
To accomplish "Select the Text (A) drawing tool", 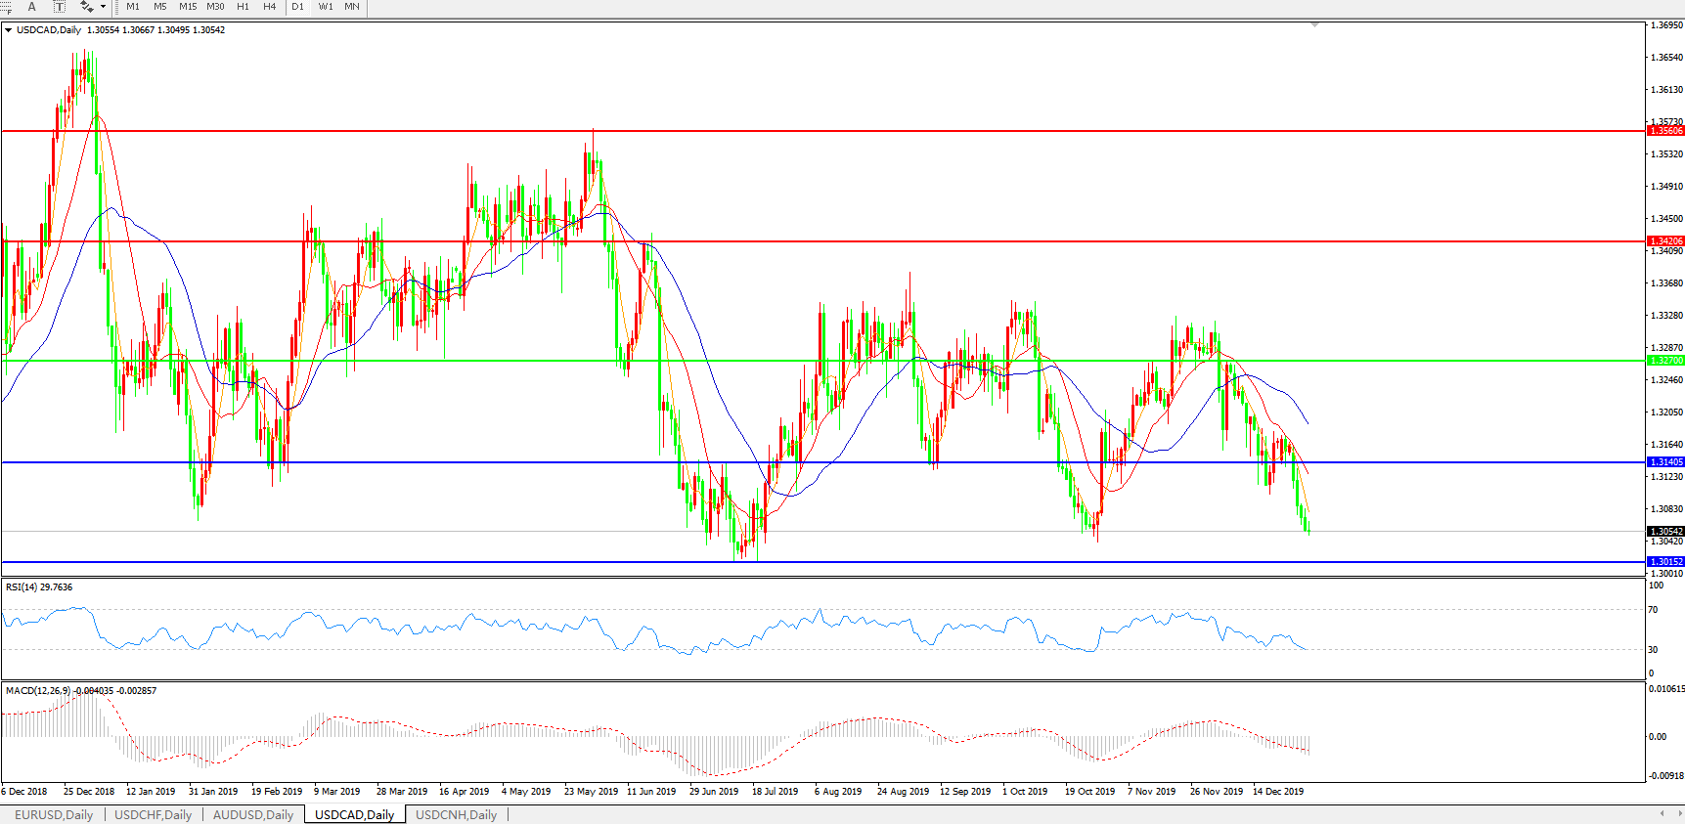I will [31, 7].
